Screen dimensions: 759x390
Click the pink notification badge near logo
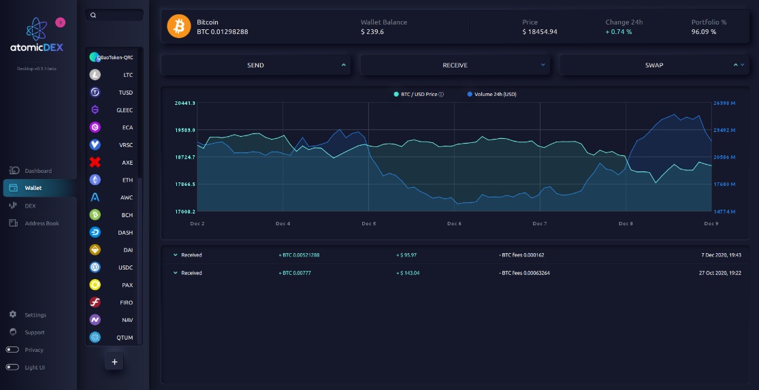(x=60, y=22)
